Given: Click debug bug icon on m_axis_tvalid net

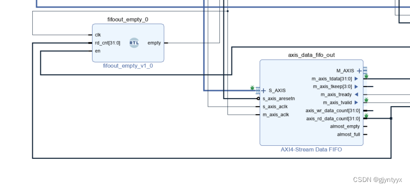Looking at the screenshot, I should (x=366, y=100).
